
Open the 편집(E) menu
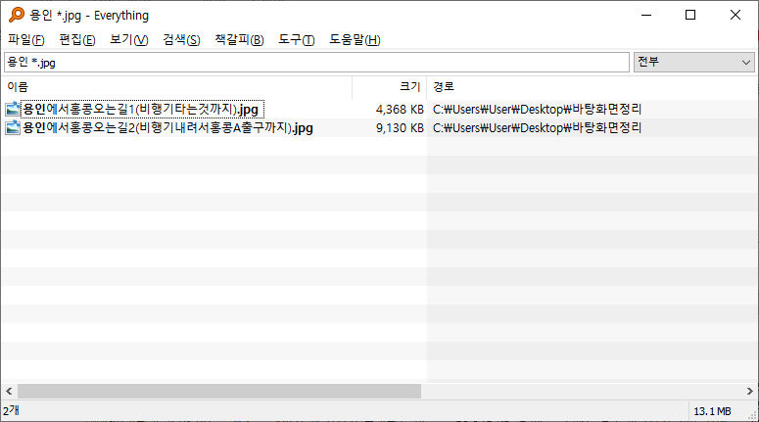77,40
